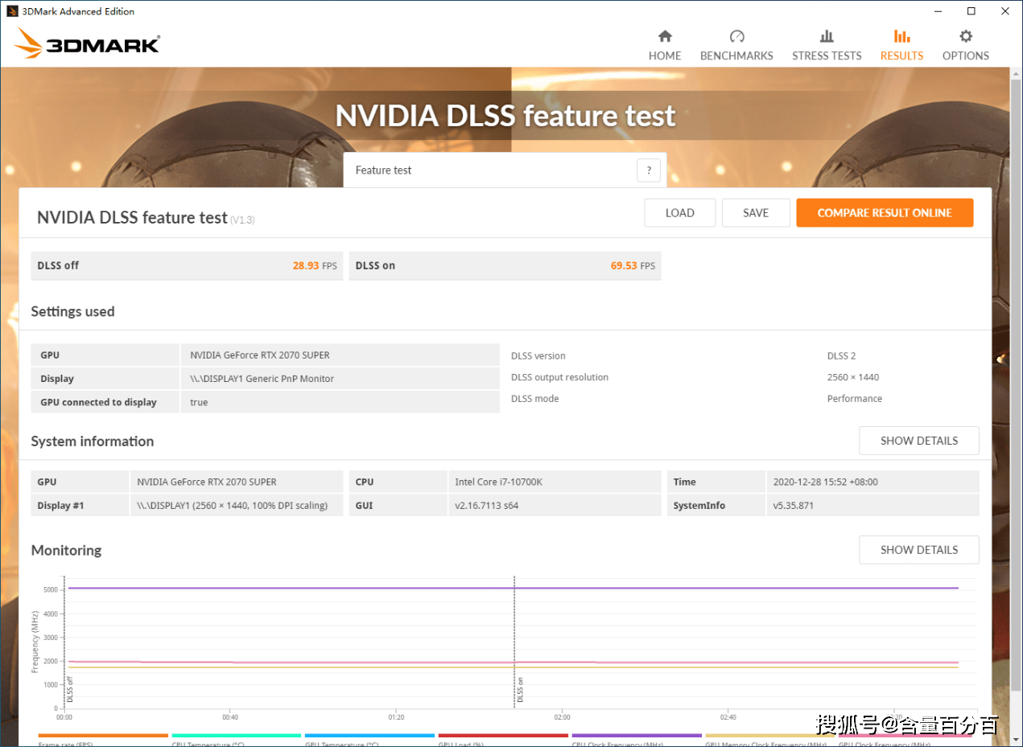Open the OPTIONS tab
The width and height of the screenshot is (1023, 747).
966,45
